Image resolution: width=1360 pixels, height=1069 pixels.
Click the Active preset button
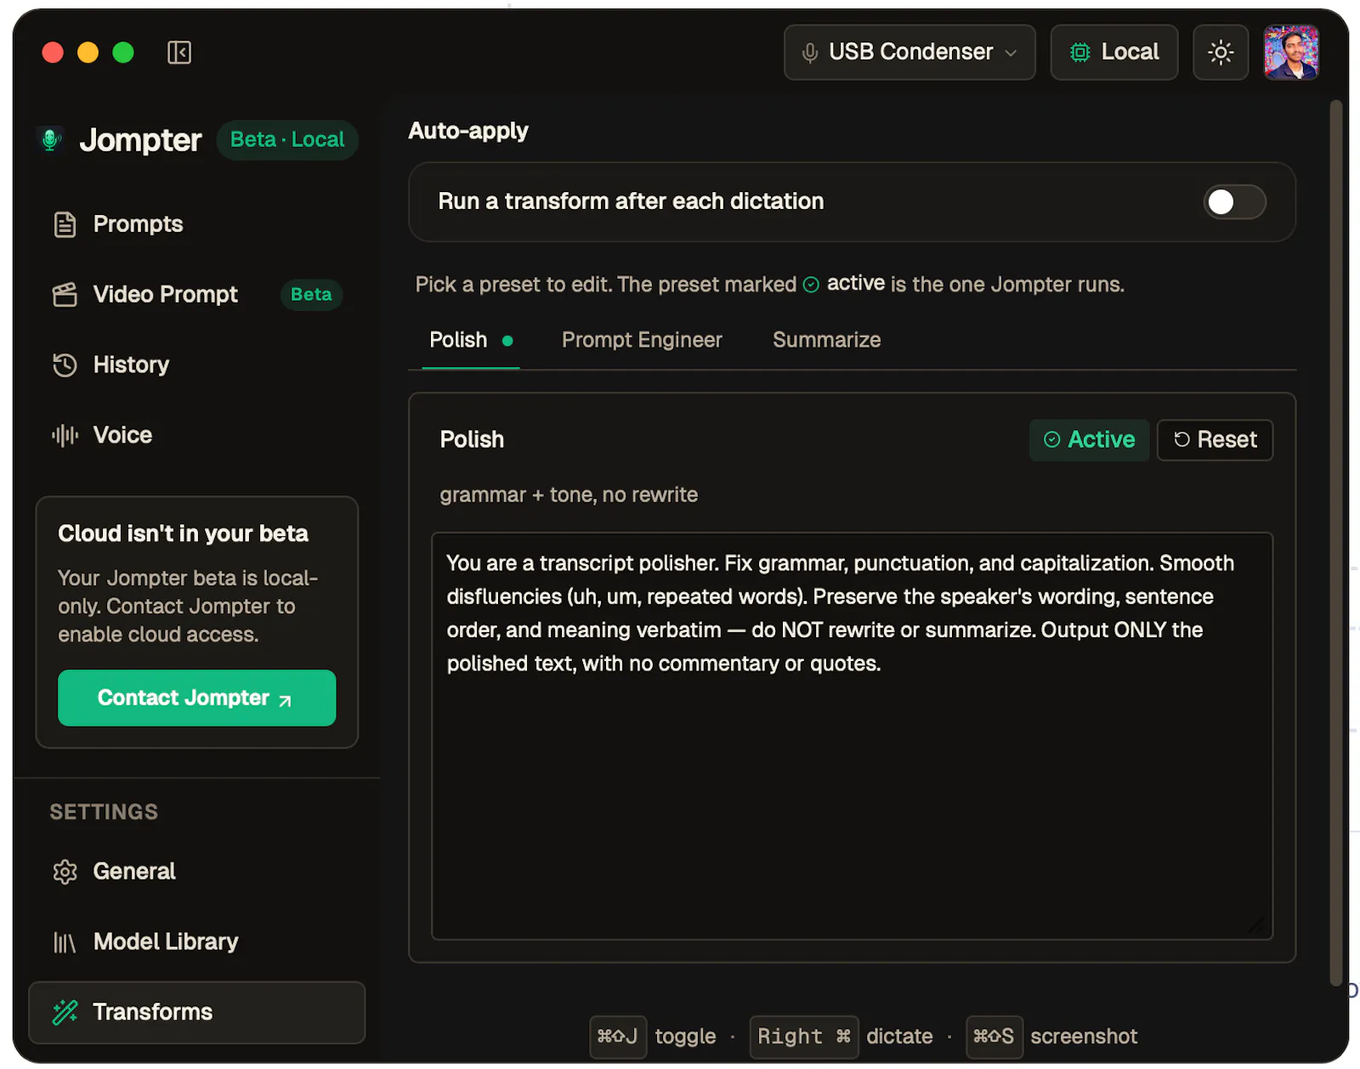pyautogui.click(x=1089, y=440)
